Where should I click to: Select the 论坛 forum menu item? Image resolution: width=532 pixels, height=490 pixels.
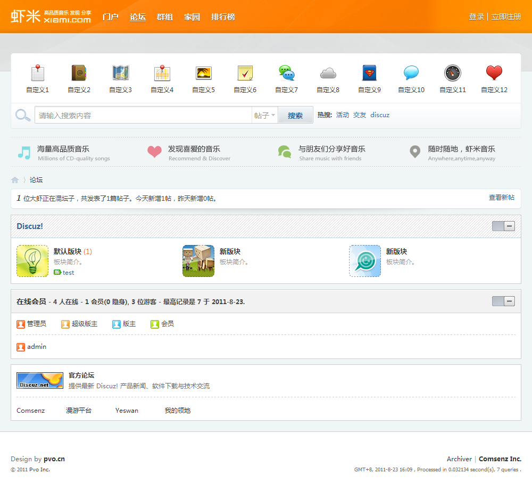pyautogui.click(x=138, y=17)
